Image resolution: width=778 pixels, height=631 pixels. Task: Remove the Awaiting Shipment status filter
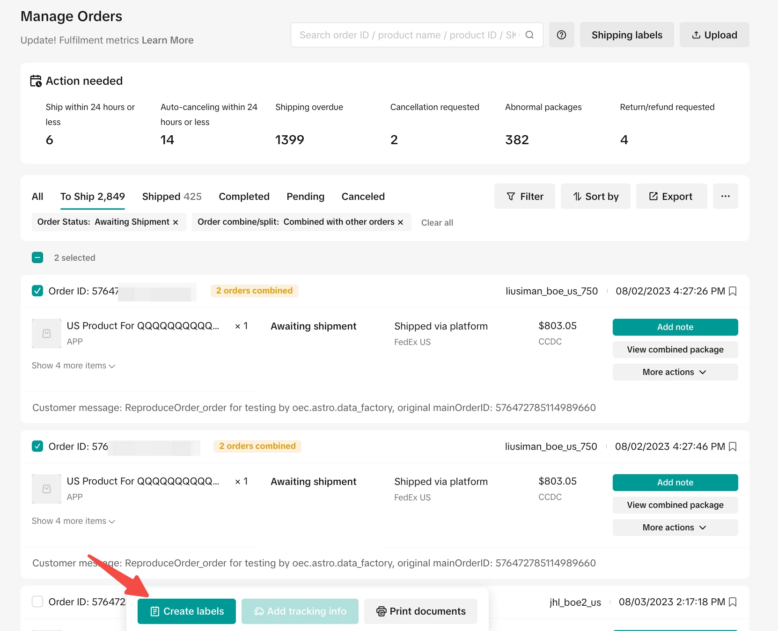click(176, 222)
